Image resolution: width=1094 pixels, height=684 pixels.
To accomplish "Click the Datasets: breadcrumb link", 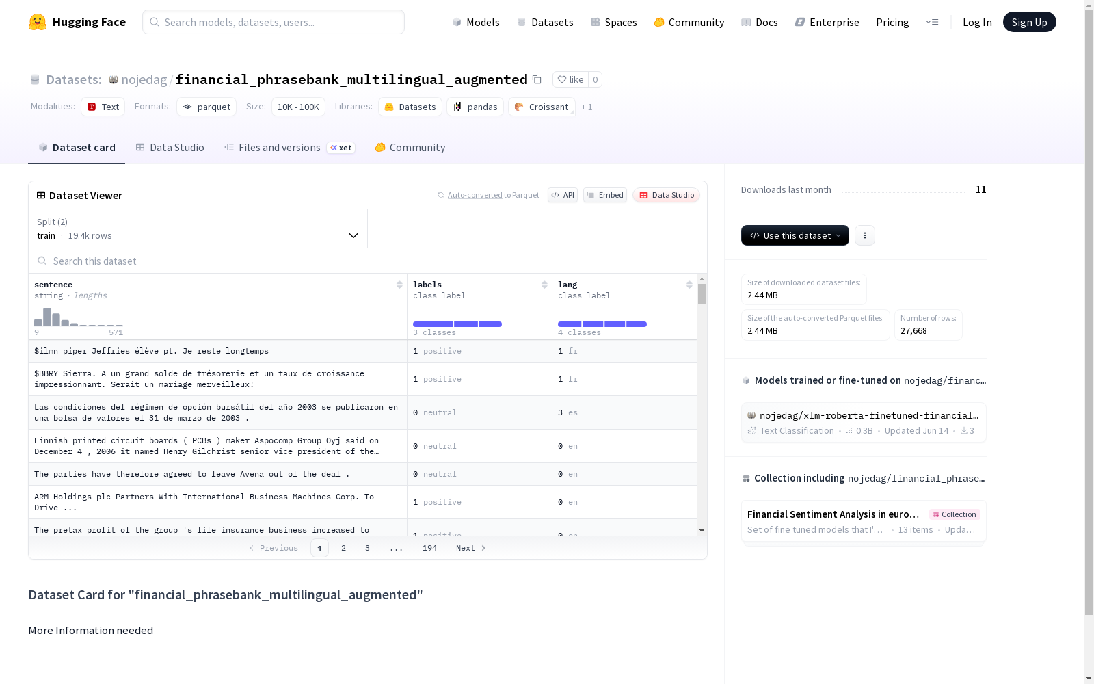I will point(74,79).
